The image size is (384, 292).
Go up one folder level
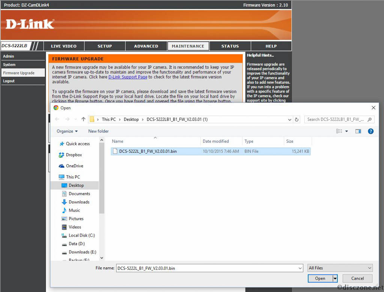pyautogui.click(x=84, y=119)
